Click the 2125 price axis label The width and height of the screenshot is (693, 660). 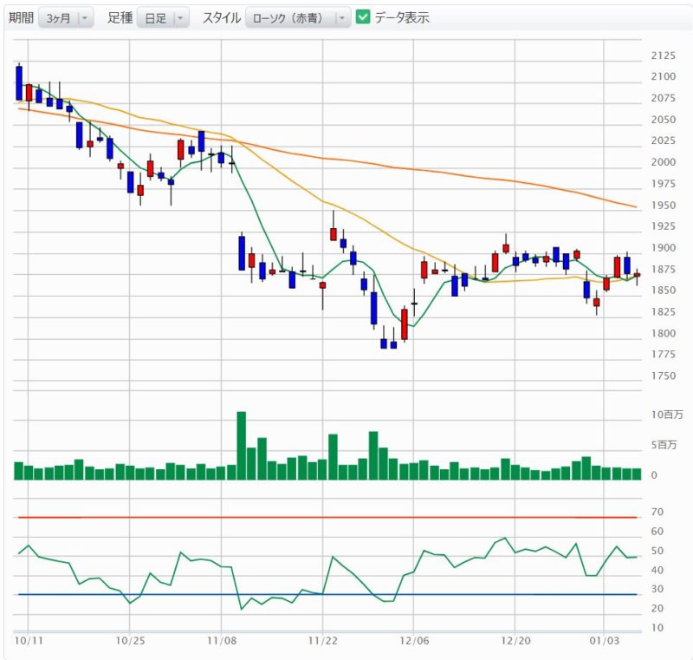[x=664, y=56]
